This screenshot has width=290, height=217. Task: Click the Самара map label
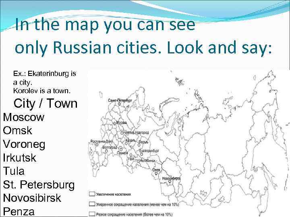tap(122, 153)
